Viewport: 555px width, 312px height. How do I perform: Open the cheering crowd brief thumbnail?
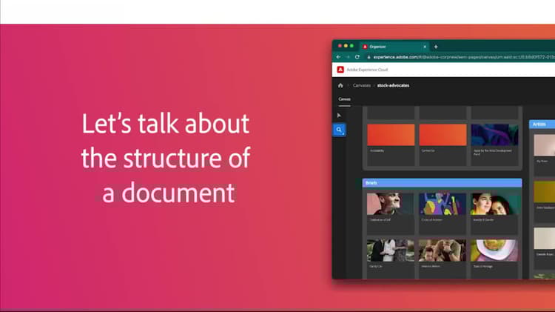coord(443,250)
